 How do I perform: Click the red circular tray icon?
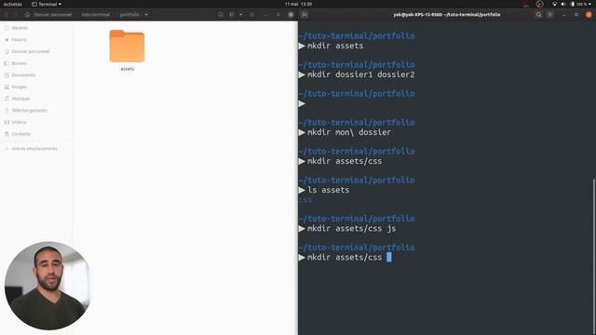pyautogui.click(x=539, y=4)
